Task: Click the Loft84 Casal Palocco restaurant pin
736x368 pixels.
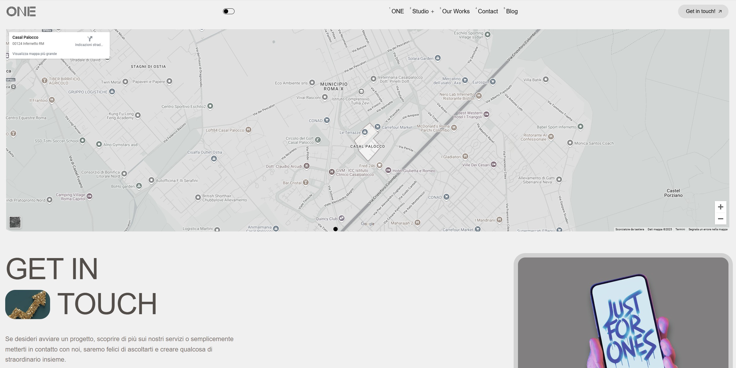Action: (248, 130)
